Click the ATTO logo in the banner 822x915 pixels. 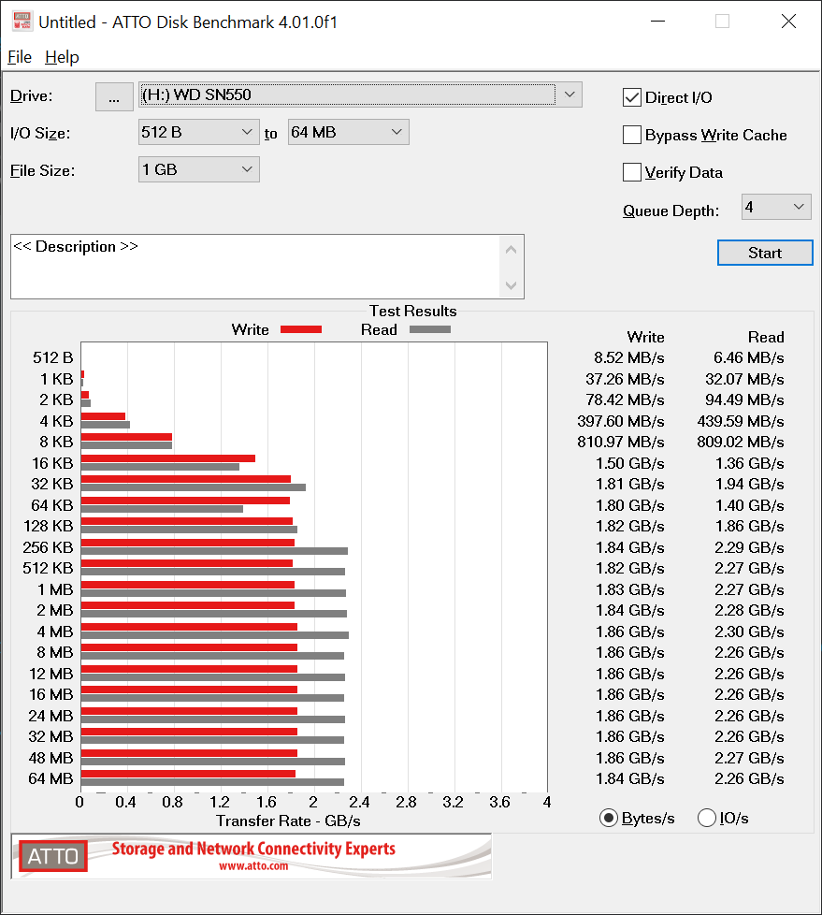coord(53,856)
